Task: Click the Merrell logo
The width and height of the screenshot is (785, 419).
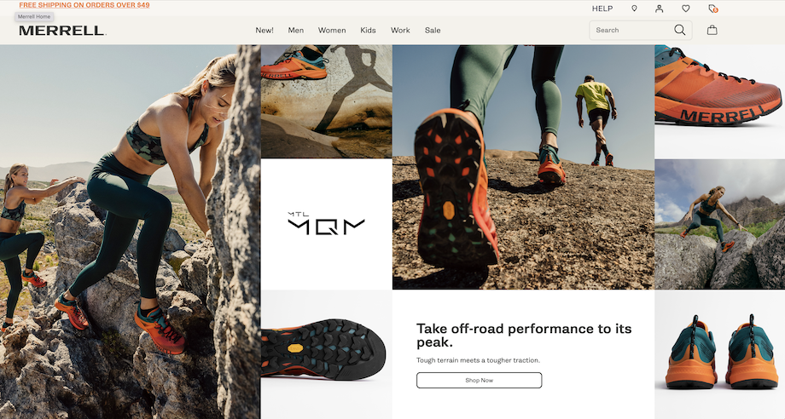Action: (x=62, y=31)
